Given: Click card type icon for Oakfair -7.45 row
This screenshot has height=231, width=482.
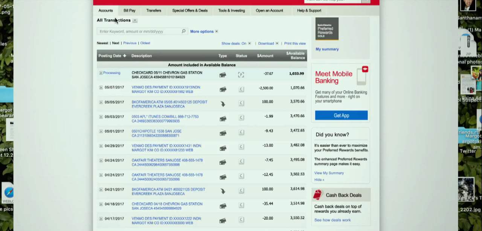Looking at the screenshot, I should click(223, 162).
